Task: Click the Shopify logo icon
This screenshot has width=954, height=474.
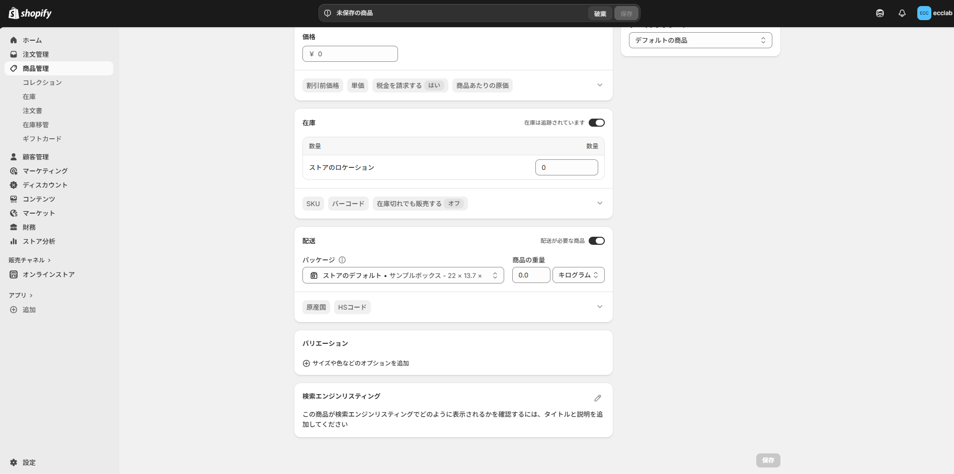Action: click(x=14, y=13)
